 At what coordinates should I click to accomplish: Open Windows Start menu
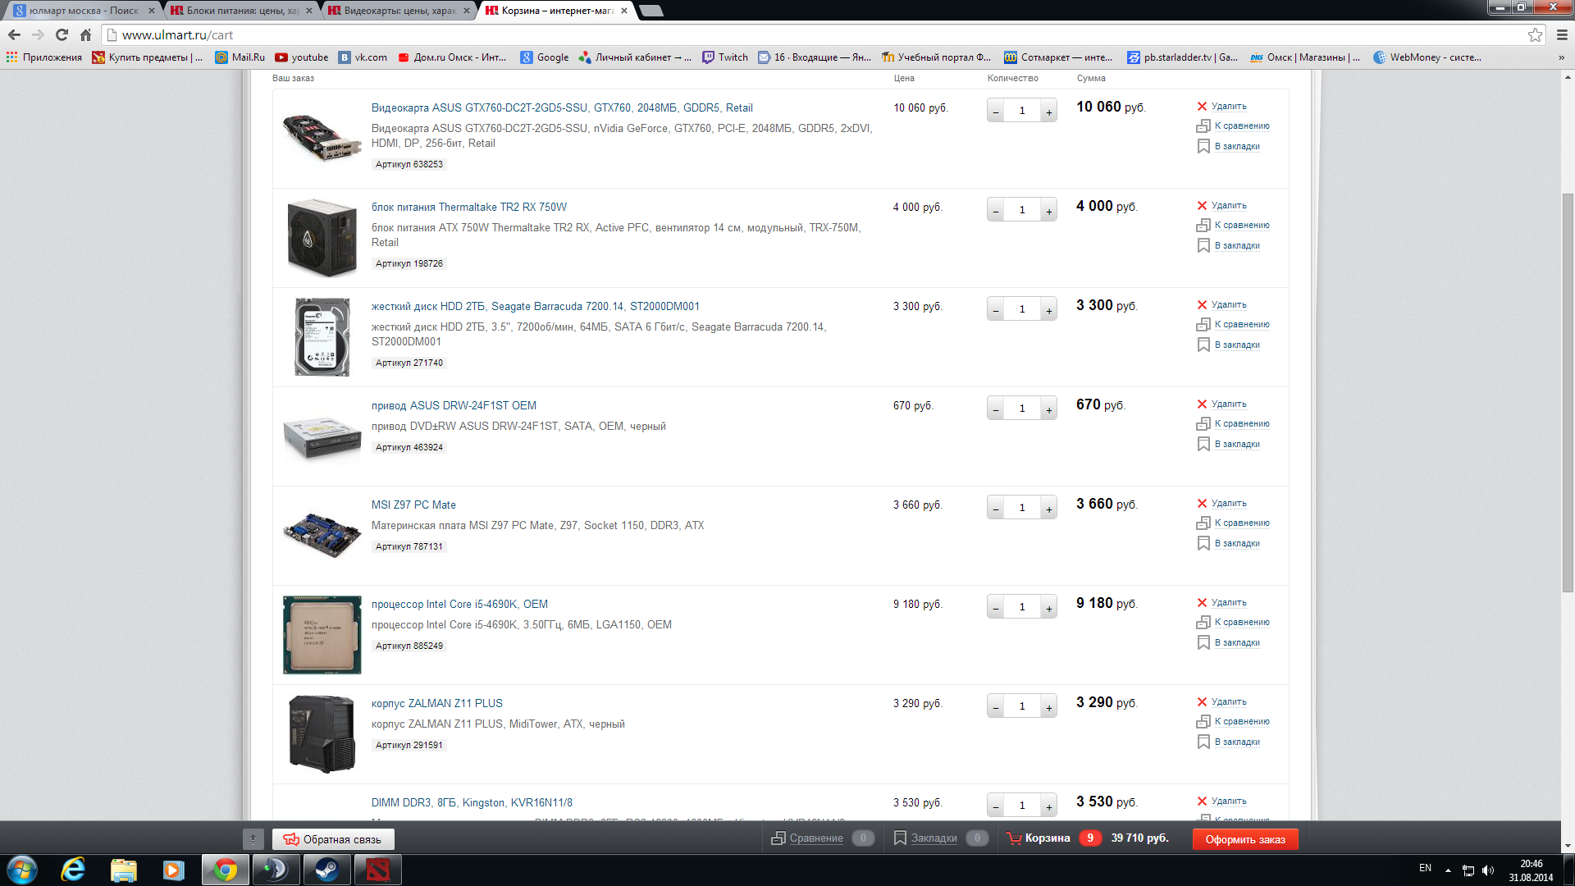click(22, 870)
